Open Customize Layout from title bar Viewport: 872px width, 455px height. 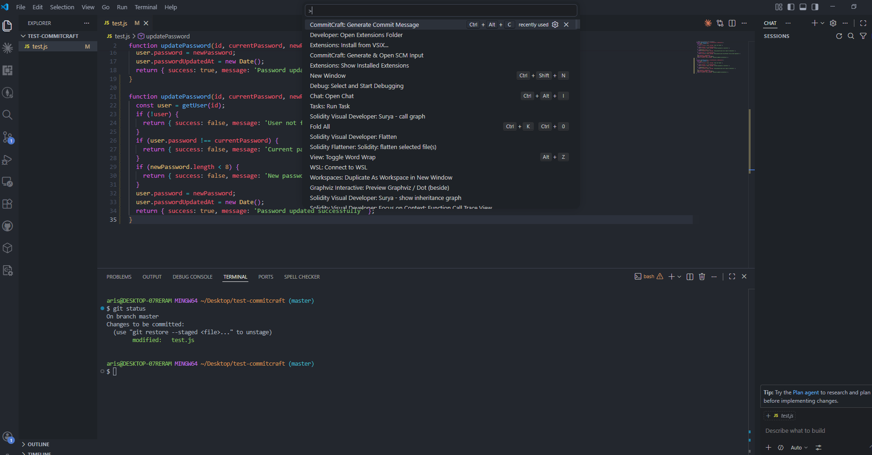pos(779,7)
